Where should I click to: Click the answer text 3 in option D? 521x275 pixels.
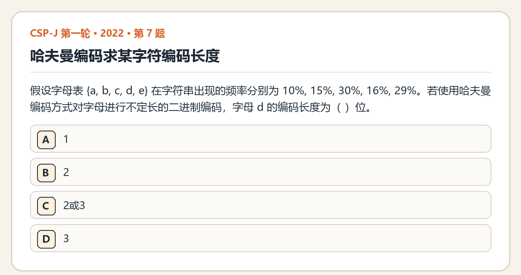pyautogui.click(x=66, y=239)
